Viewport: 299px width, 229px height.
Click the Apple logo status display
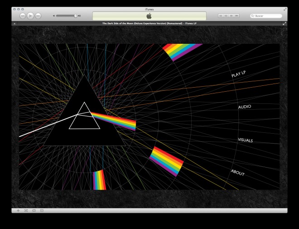pyautogui.click(x=149, y=16)
